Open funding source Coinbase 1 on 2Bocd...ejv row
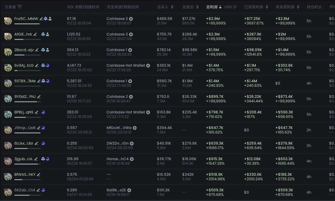The height and width of the screenshot is (201, 335). (x=117, y=50)
